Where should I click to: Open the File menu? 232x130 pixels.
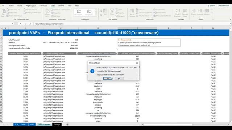point(3,6)
